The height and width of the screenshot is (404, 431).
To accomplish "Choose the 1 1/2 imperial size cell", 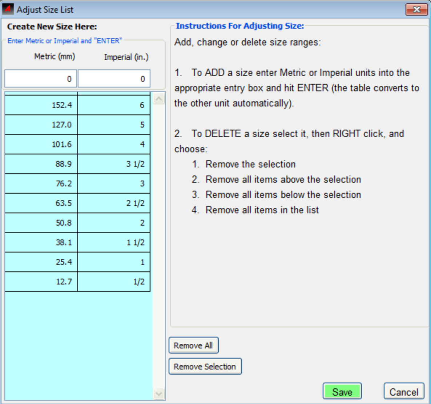I will [114, 242].
